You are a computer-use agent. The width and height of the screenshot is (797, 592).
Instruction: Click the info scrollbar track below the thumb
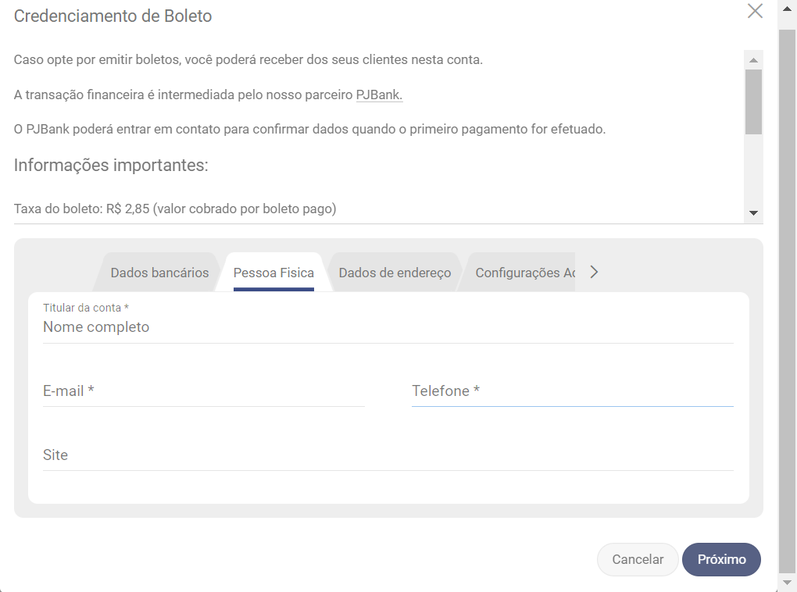point(753,172)
